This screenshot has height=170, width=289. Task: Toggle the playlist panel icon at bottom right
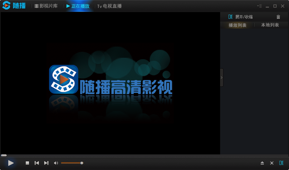point(281,163)
